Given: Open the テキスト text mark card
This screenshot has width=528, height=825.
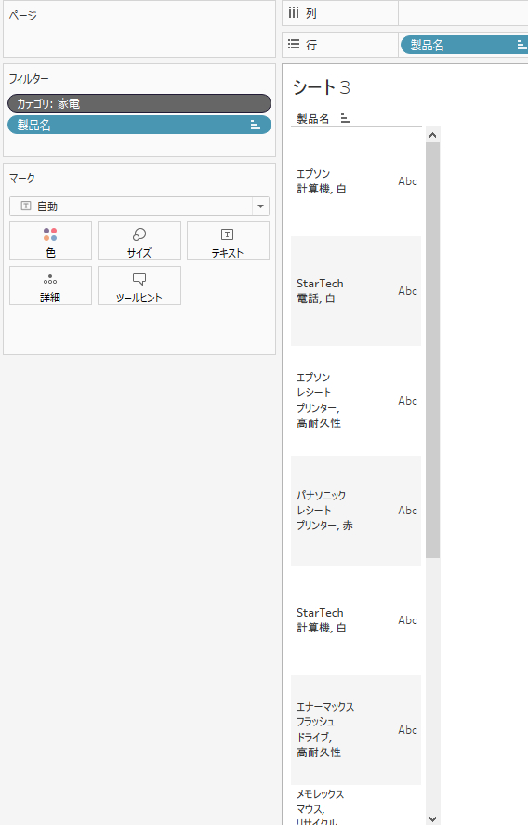Looking at the screenshot, I should [x=228, y=241].
